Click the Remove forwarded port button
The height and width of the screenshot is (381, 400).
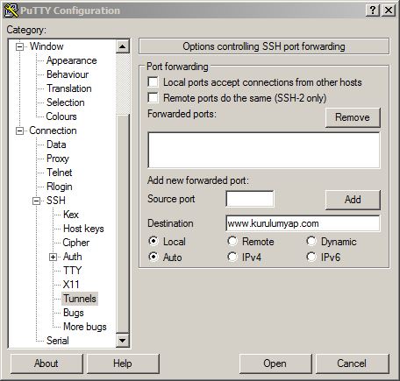click(353, 117)
